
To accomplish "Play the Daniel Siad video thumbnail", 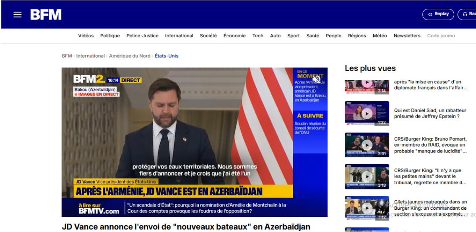I will (x=367, y=114).
